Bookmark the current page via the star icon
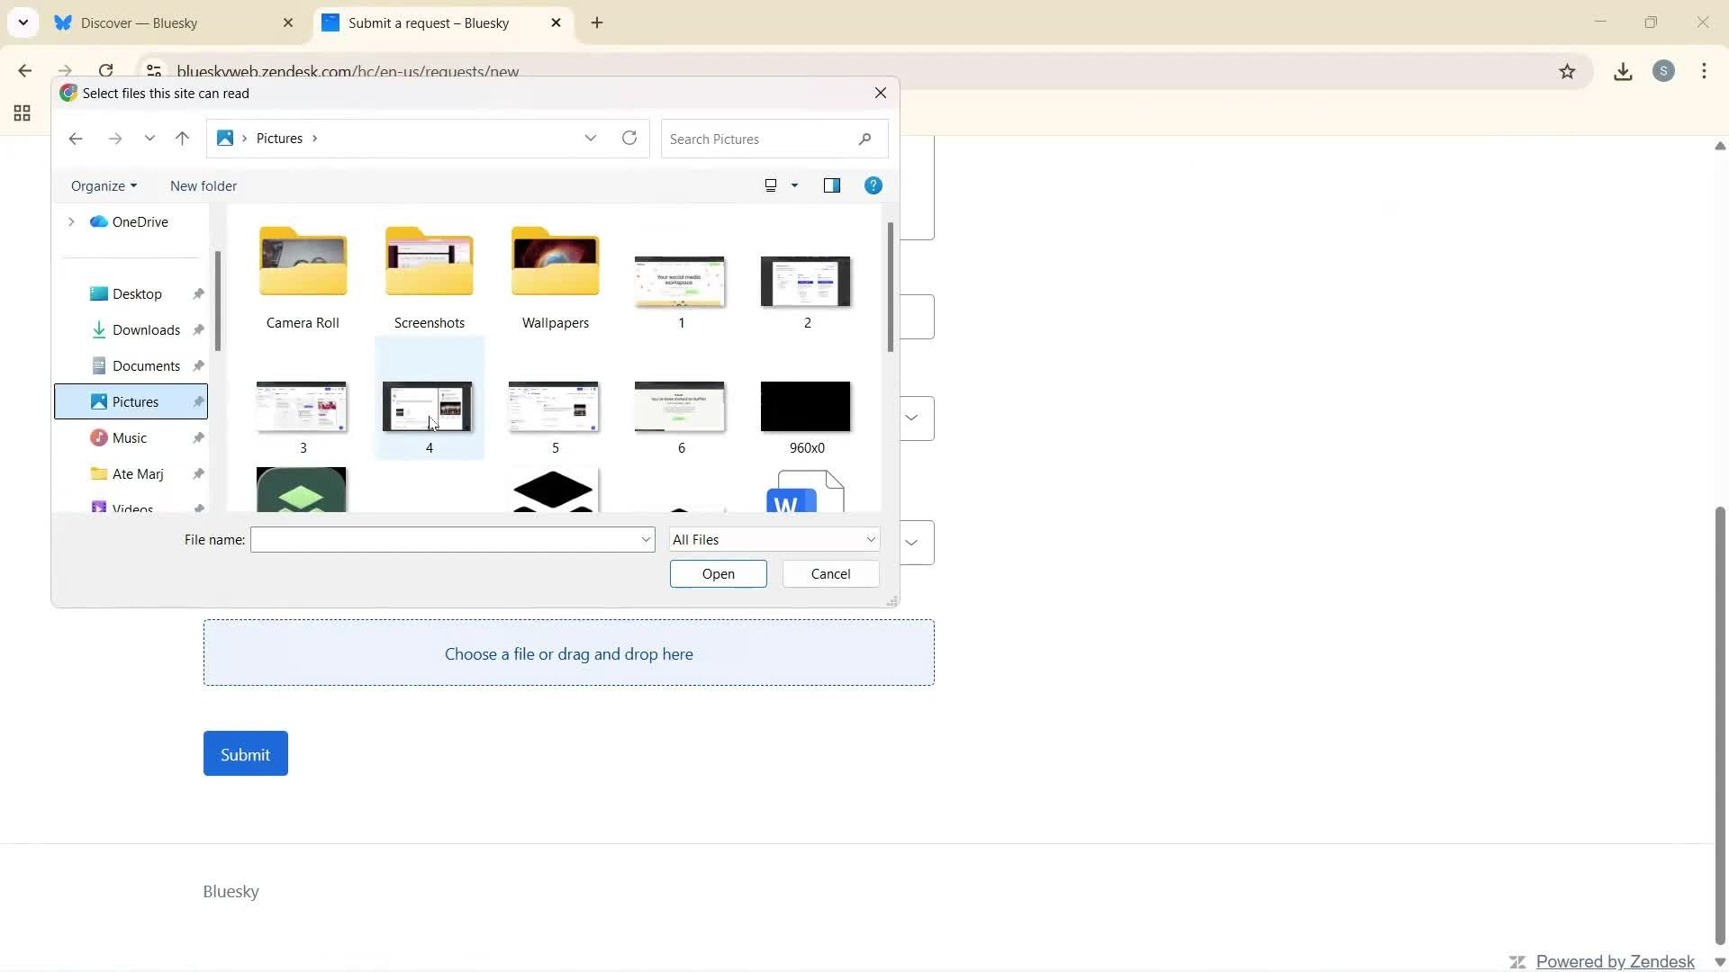 (x=1568, y=71)
